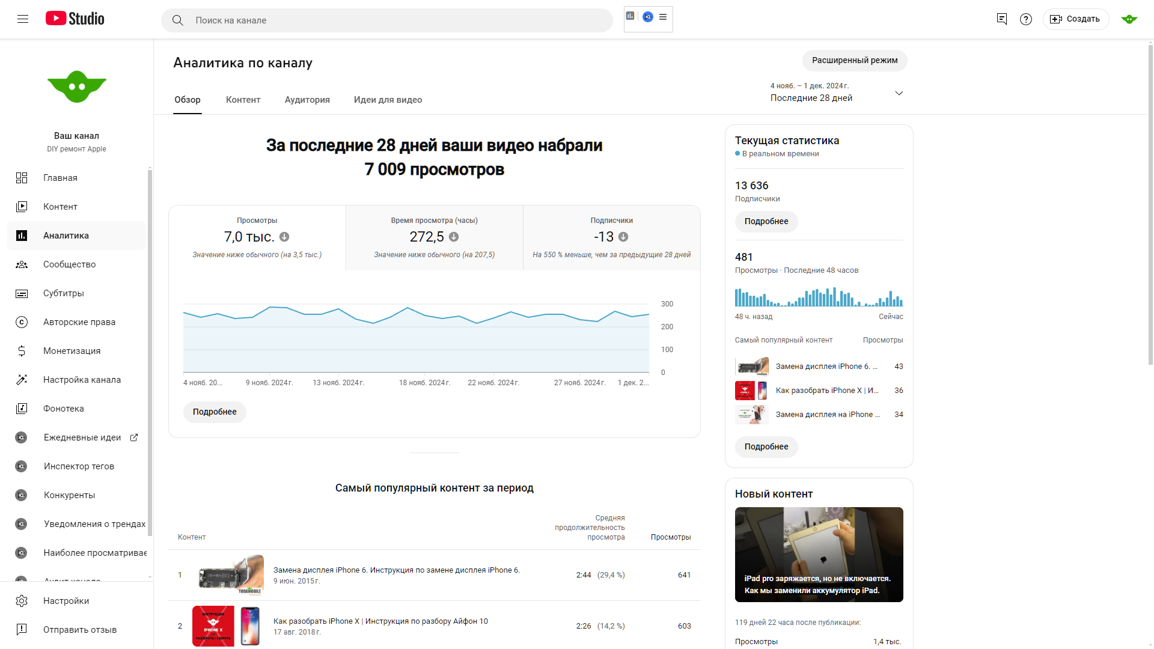Open Как разобрать iPhone X realtime row (36)
The image size is (1154, 649).
819,391
